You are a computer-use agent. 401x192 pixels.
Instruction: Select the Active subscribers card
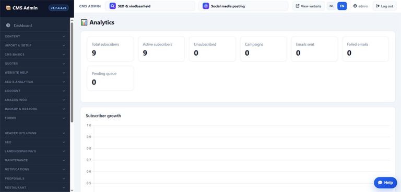click(x=161, y=49)
